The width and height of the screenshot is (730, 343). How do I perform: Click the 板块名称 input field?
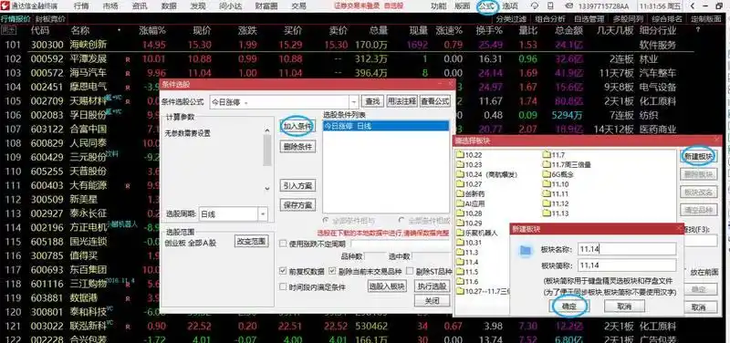click(x=627, y=249)
